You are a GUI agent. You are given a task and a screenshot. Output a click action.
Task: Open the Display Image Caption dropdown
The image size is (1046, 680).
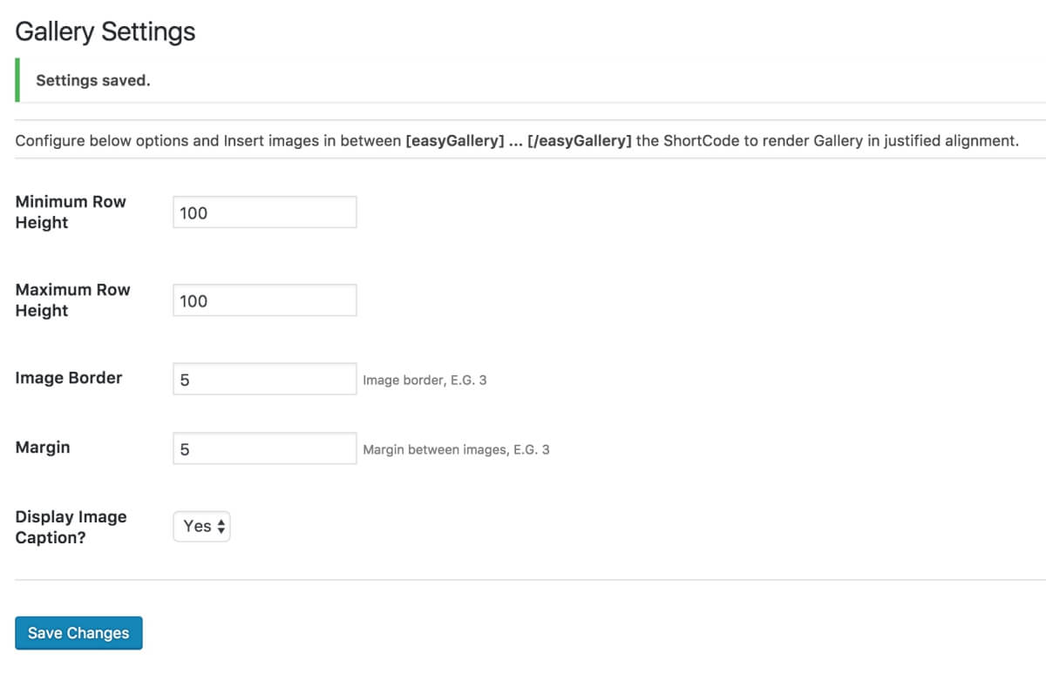pos(202,526)
